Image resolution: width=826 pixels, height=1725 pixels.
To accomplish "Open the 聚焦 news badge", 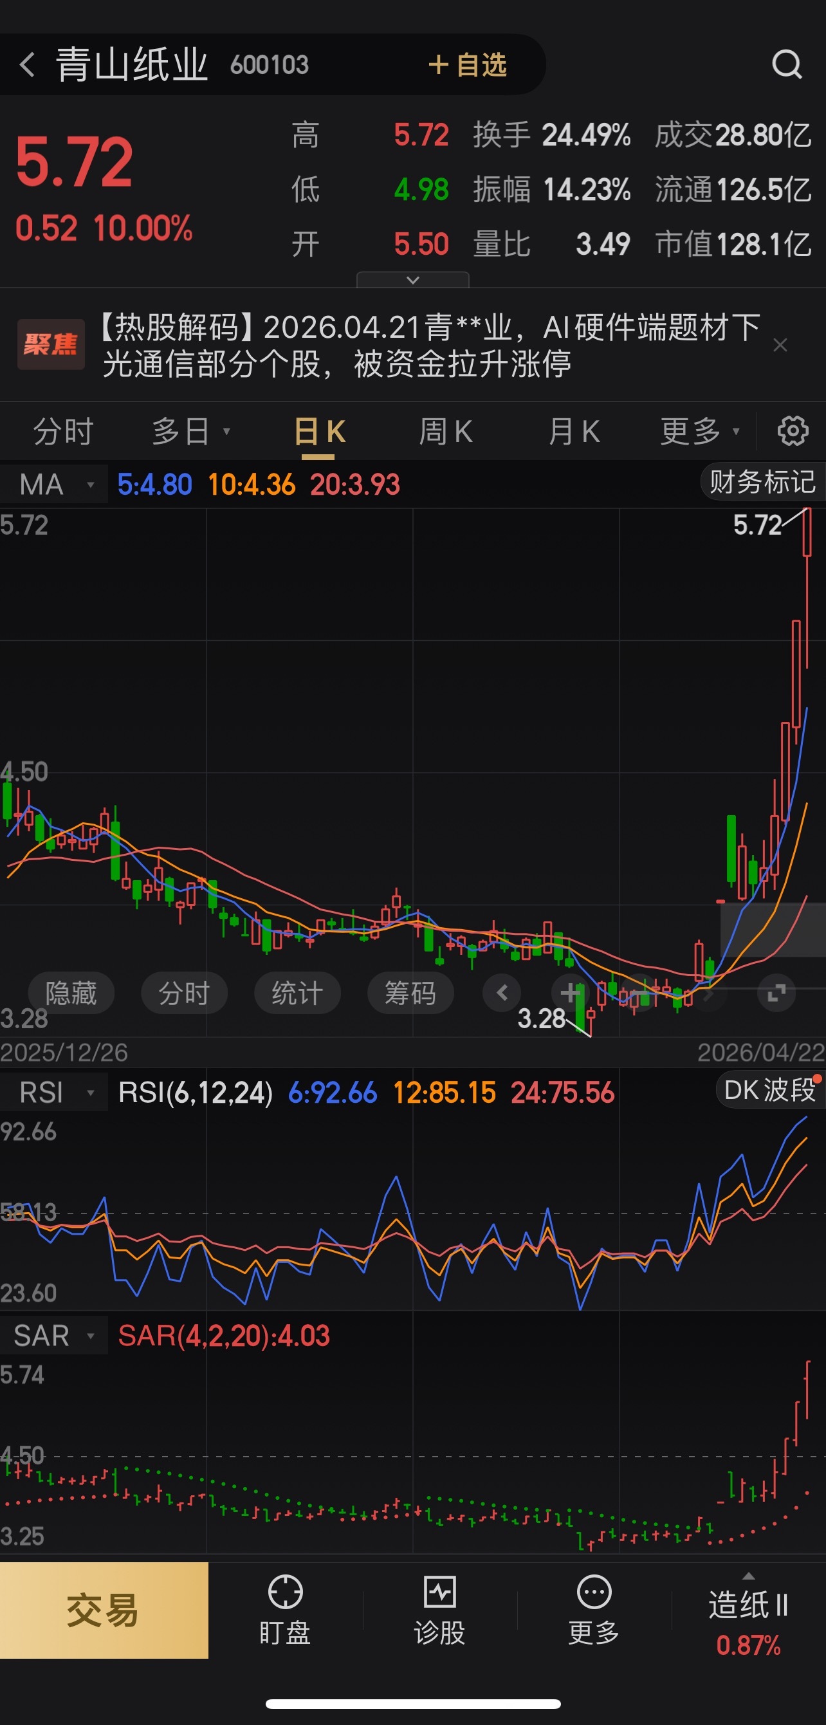I will [x=51, y=344].
